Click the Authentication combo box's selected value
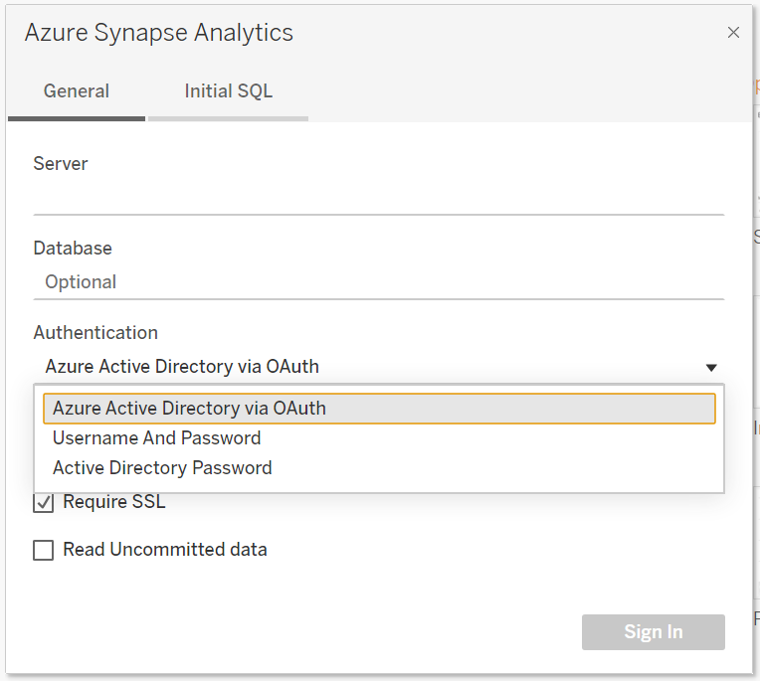The image size is (760, 681). tap(182, 367)
